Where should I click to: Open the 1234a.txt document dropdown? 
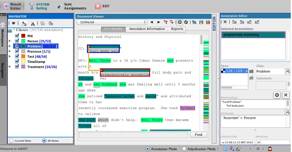pyautogui.click(x=112, y=22)
